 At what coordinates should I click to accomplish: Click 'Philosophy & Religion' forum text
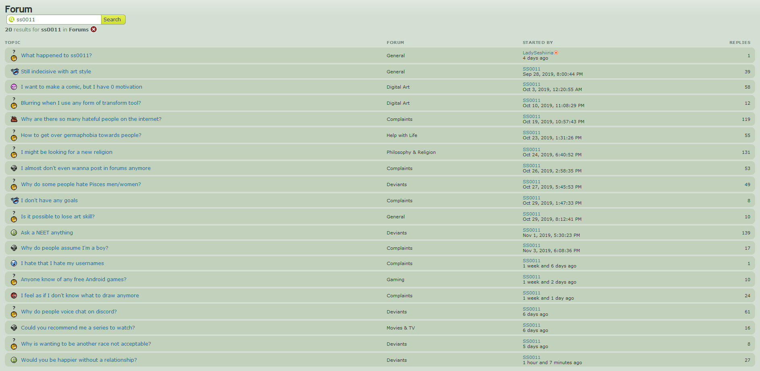(x=411, y=152)
